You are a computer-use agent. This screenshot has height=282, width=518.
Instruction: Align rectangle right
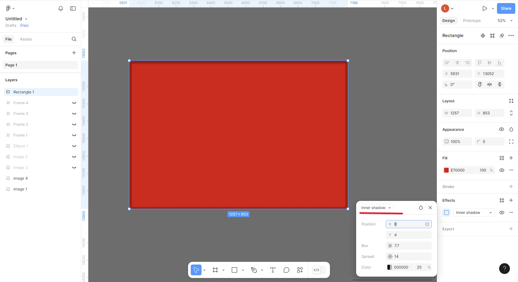(x=468, y=63)
